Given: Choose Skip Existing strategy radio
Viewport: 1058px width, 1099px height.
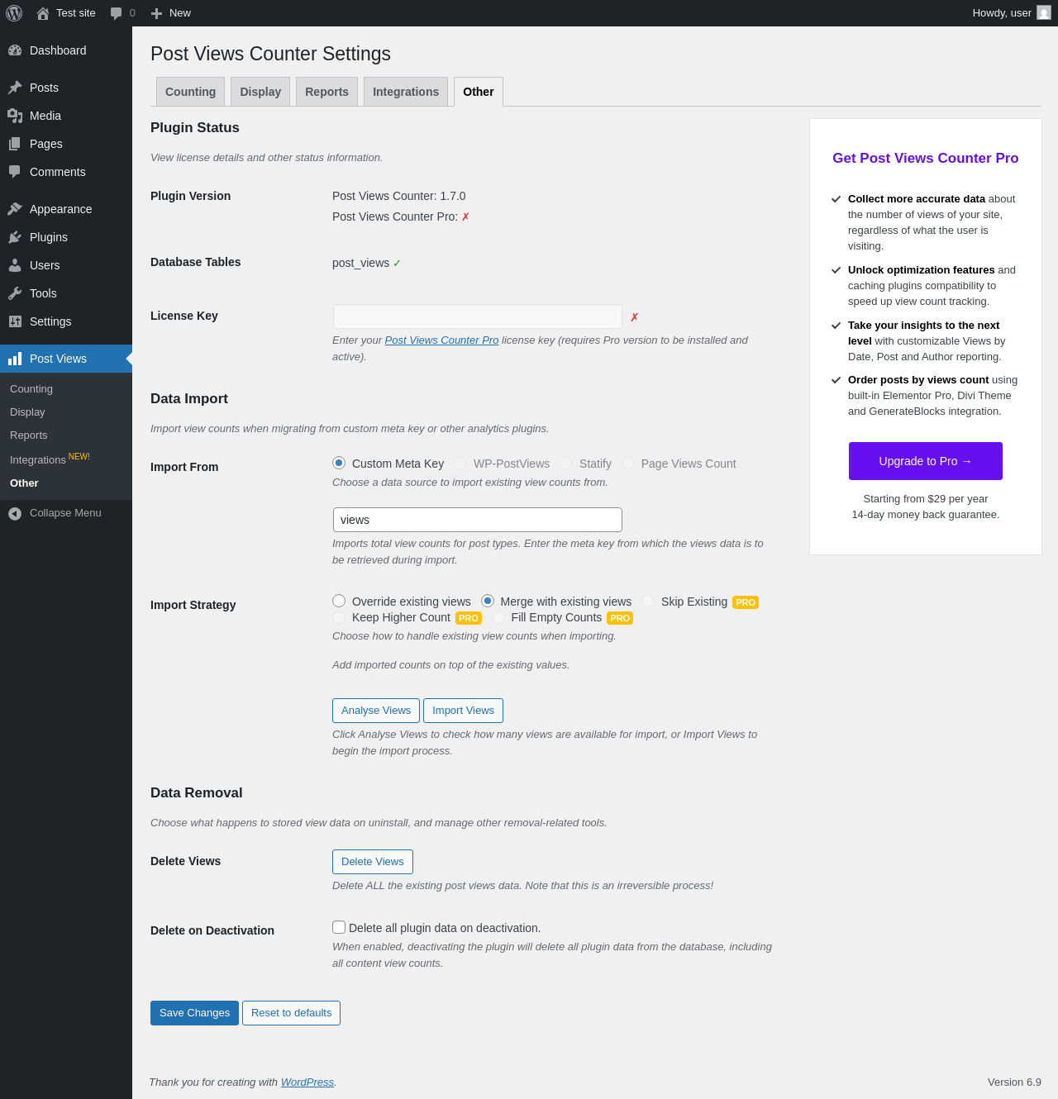Looking at the screenshot, I should (x=648, y=601).
